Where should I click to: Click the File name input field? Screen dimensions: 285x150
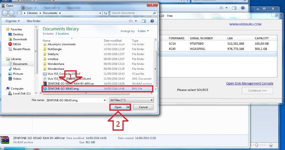pyautogui.click(x=74, y=100)
